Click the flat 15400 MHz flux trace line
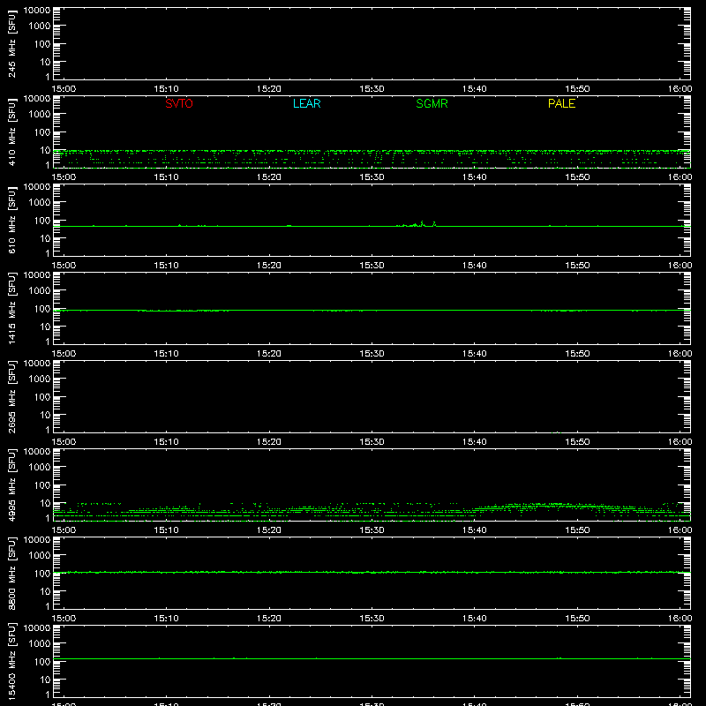Image resolution: width=706 pixels, height=706 pixels. point(372,658)
